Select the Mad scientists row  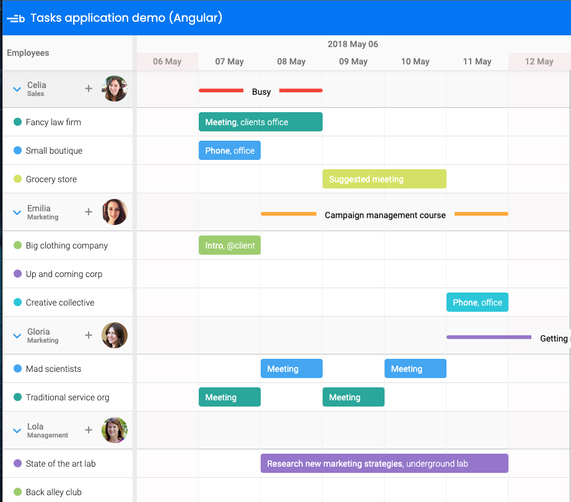tap(53, 369)
